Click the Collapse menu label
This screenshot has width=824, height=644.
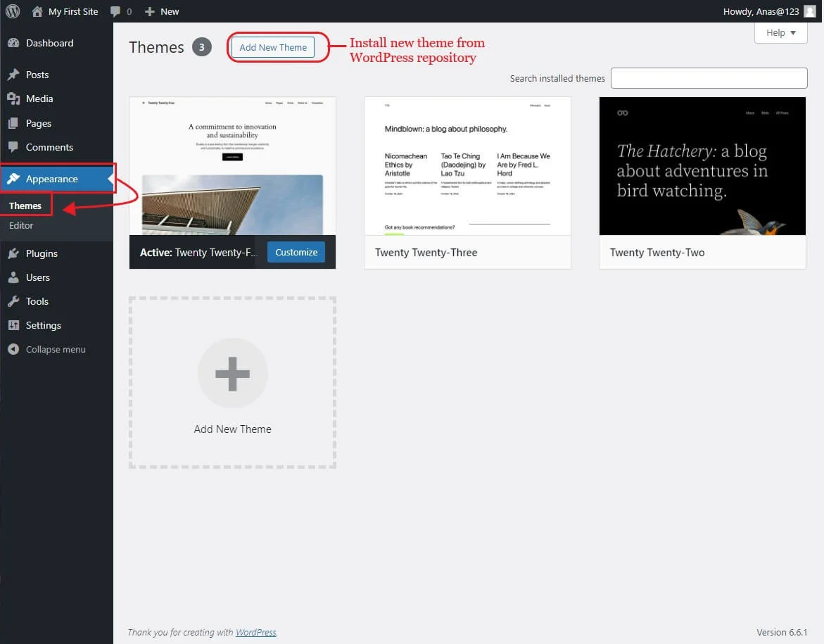56,350
